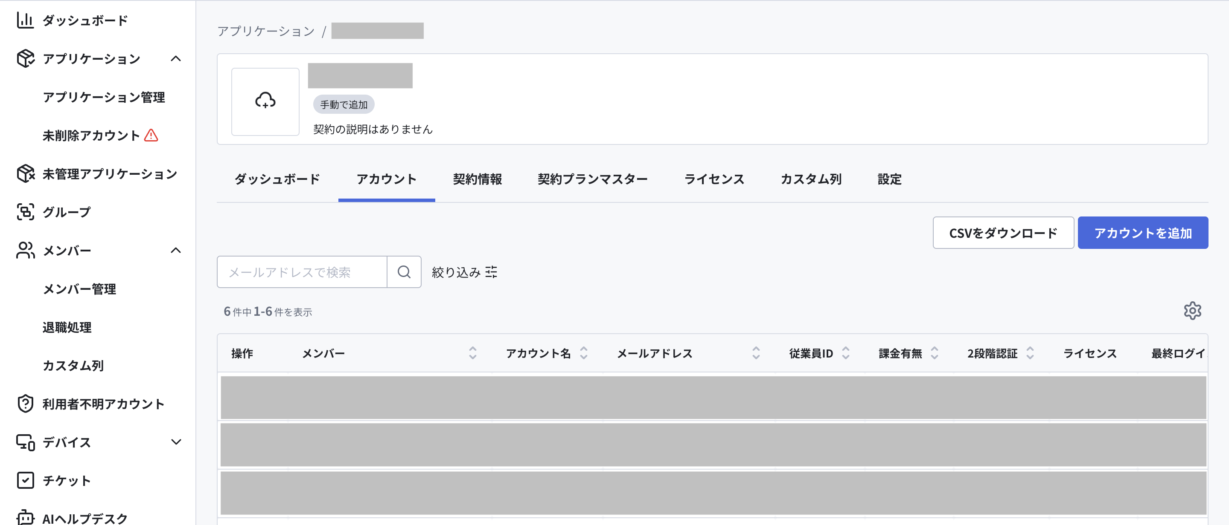Click the CSVをダウンロード button
Viewport: 1229px width, 525px height.
pos(1003,233)
